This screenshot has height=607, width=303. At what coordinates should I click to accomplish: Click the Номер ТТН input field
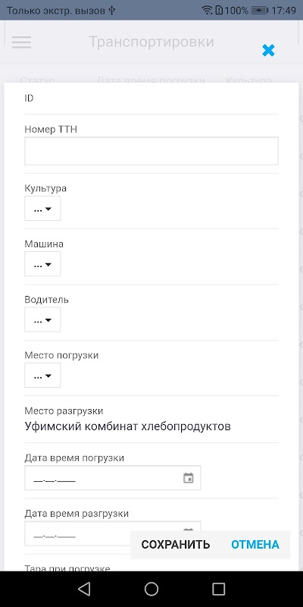151,151
